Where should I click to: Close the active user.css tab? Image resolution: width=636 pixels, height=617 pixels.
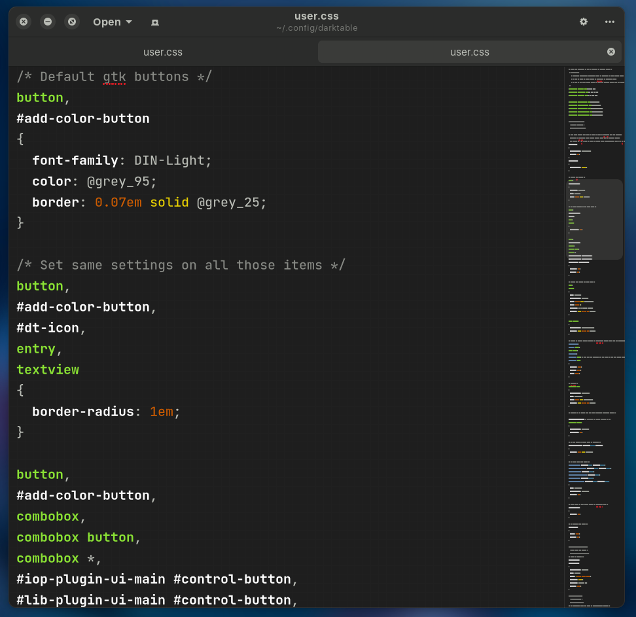tap(611, 52)
